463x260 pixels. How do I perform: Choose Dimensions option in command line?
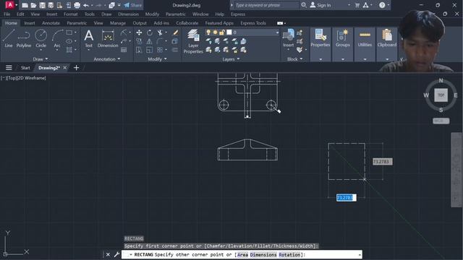coord(263,254)
